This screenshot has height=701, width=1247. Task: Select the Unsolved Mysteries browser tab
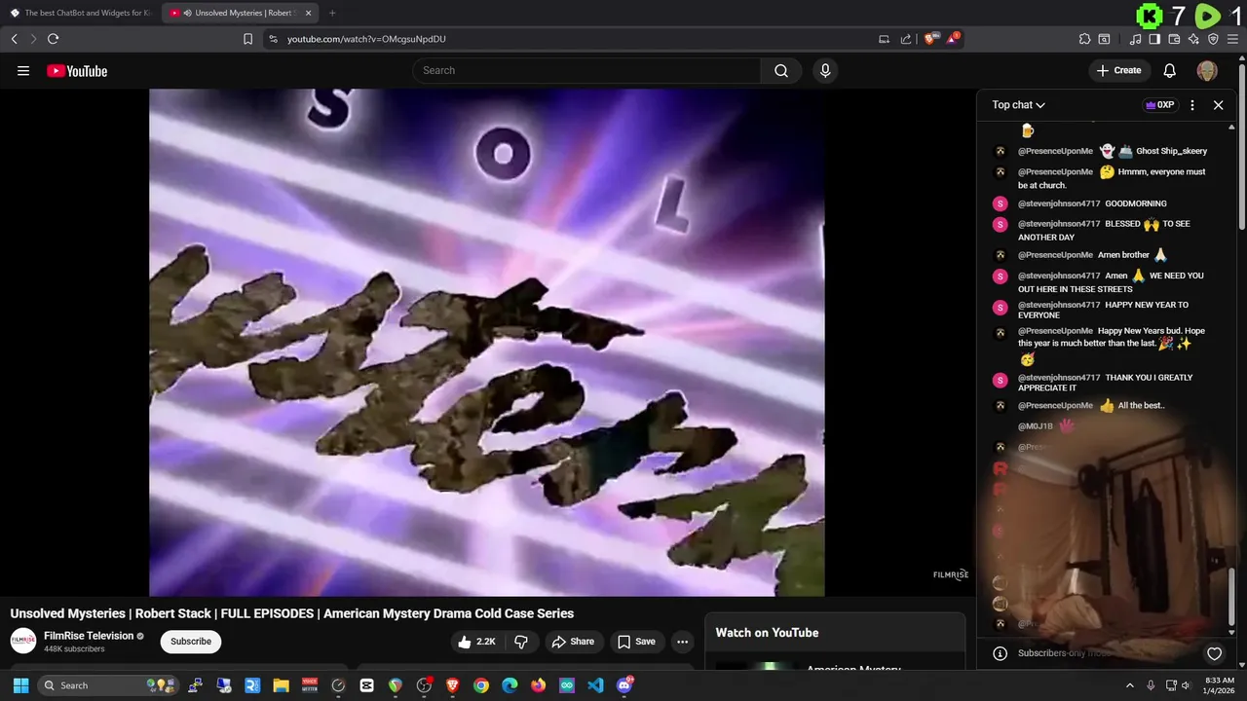tap(239, 13)
